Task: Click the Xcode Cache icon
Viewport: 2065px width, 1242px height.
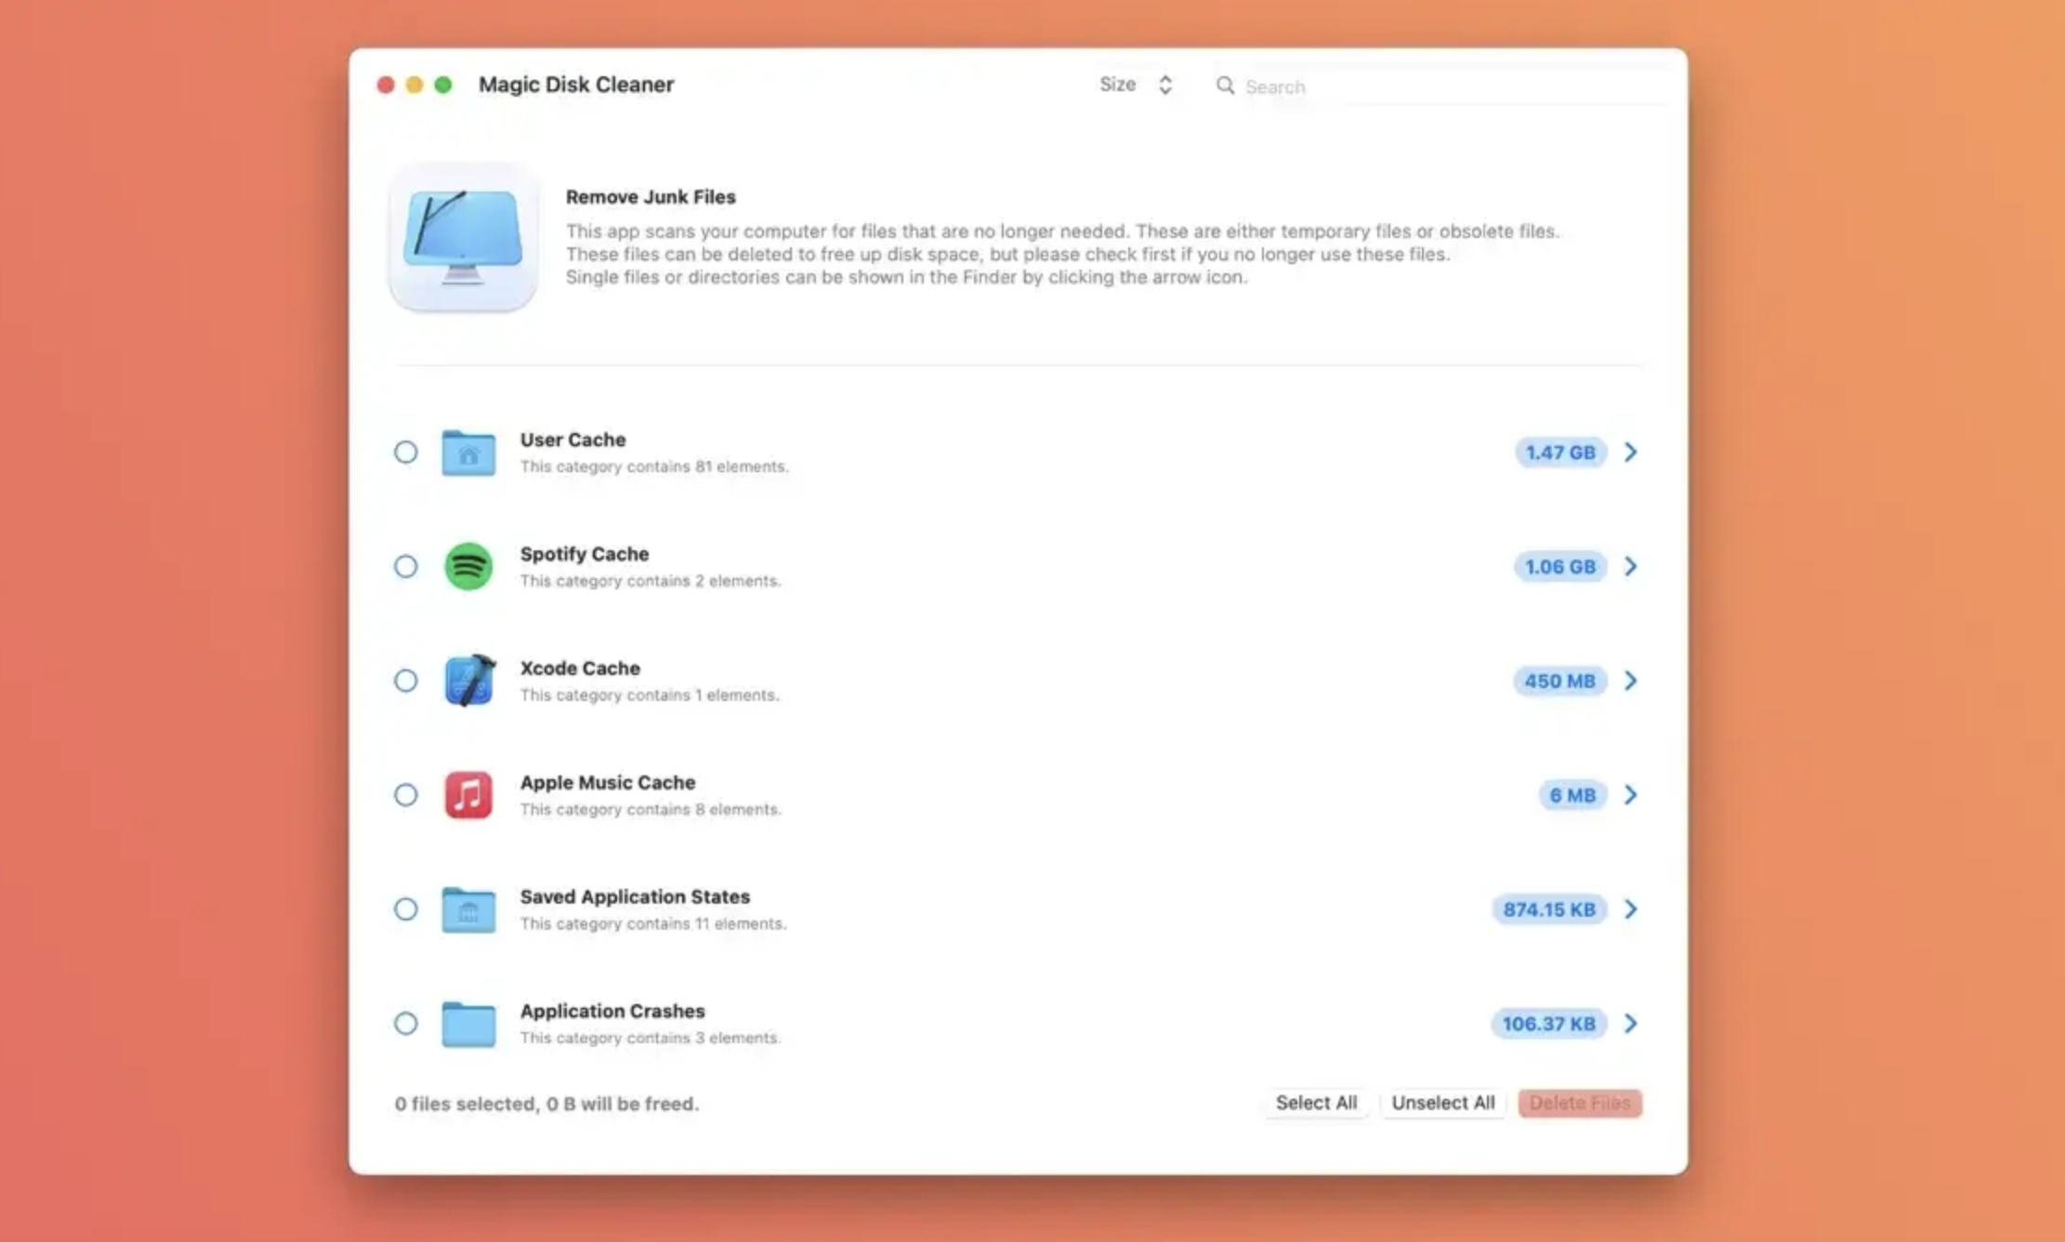Action: 468,681
